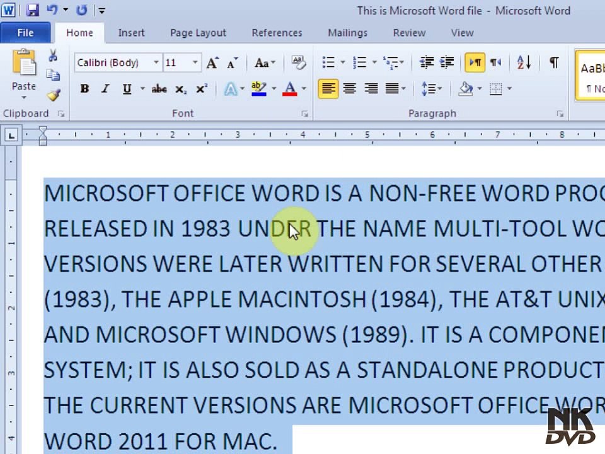Screen dimensions: 605x454
Task: Customize the Quick Access Toolbar dropdown
Action: point(102,11)
